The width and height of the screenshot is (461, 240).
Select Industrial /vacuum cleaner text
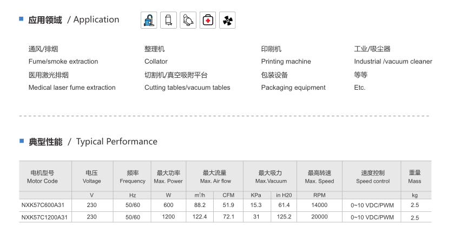click(x=393, y=62)
